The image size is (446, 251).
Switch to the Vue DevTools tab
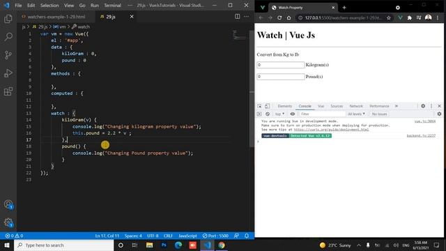(321, 106)
